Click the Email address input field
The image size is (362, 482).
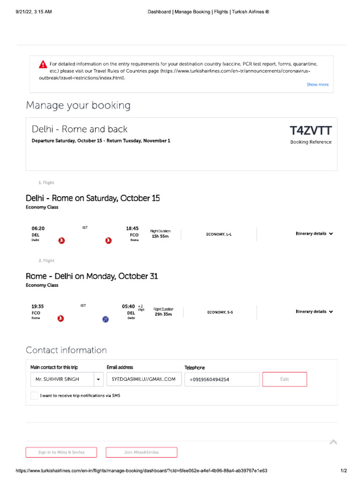click(x=144, y=379)
